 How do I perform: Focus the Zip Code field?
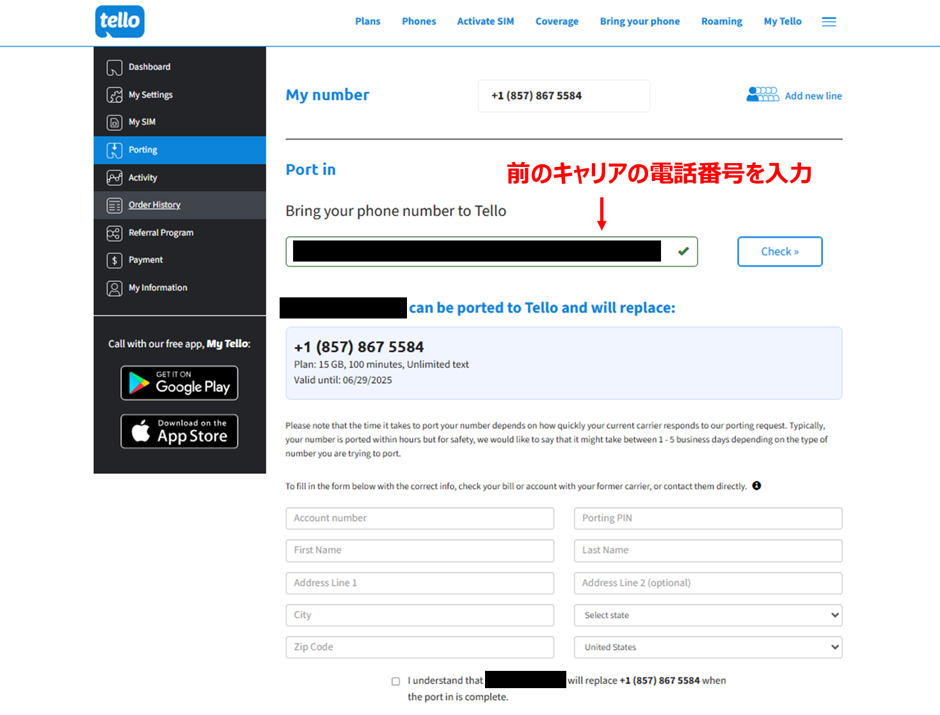click(x=420, y=647)
